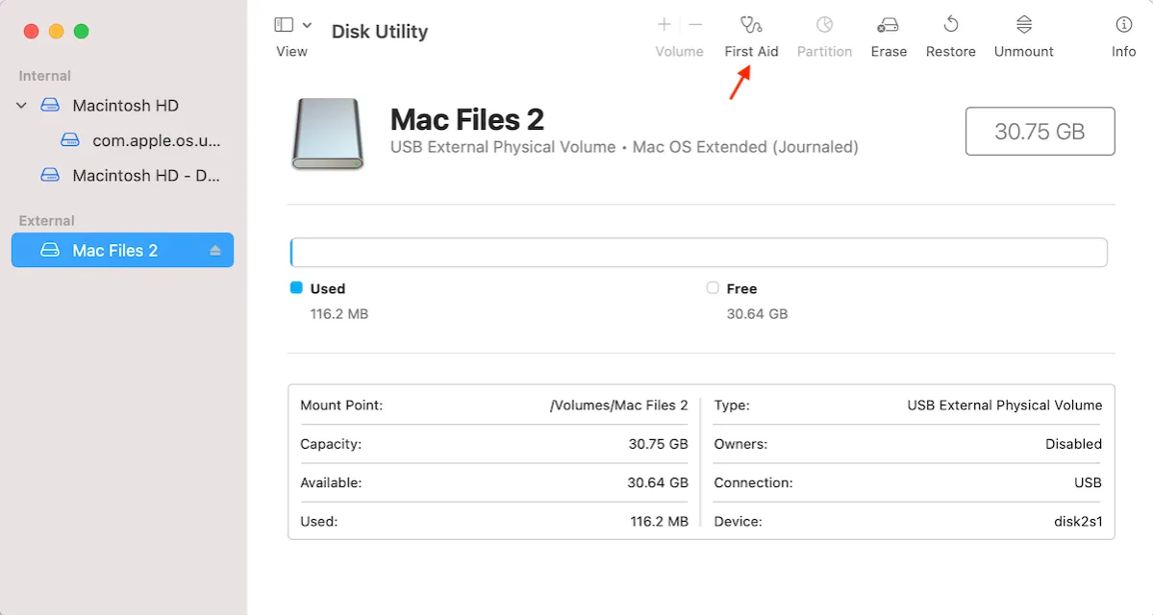This screenshot has height=615, width=1153.
Task: Click the white Free color swatch
Action: click(712, 287)
